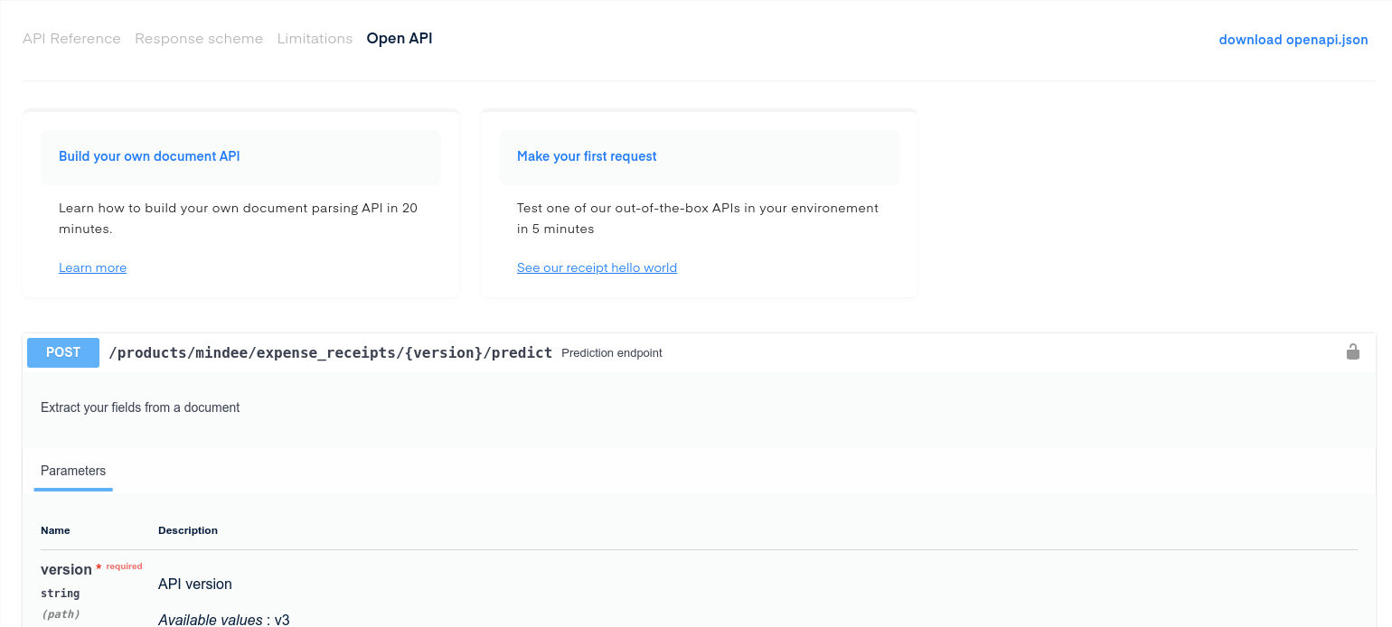
Task: Select the Limitations tab
Action: click(x=315, y=38)
